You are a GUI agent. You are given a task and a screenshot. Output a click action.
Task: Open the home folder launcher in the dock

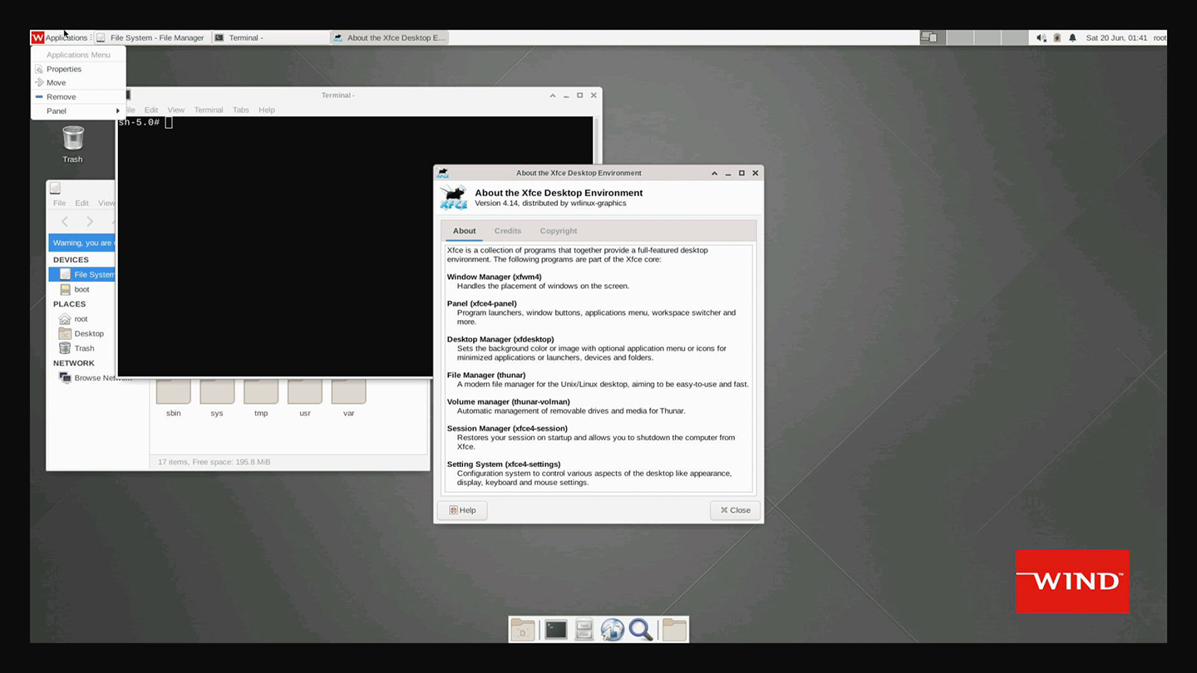(x=522, y=630)
